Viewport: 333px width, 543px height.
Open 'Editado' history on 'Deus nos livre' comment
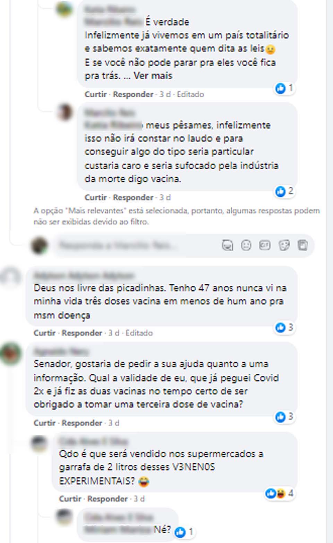[139, 333]
